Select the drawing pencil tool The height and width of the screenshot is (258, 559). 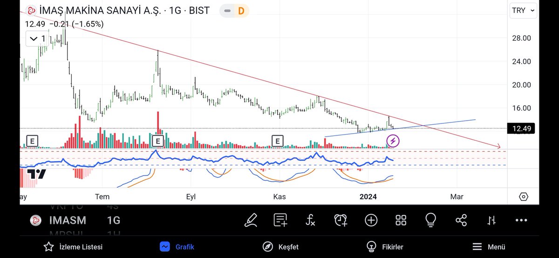[251, 220]
